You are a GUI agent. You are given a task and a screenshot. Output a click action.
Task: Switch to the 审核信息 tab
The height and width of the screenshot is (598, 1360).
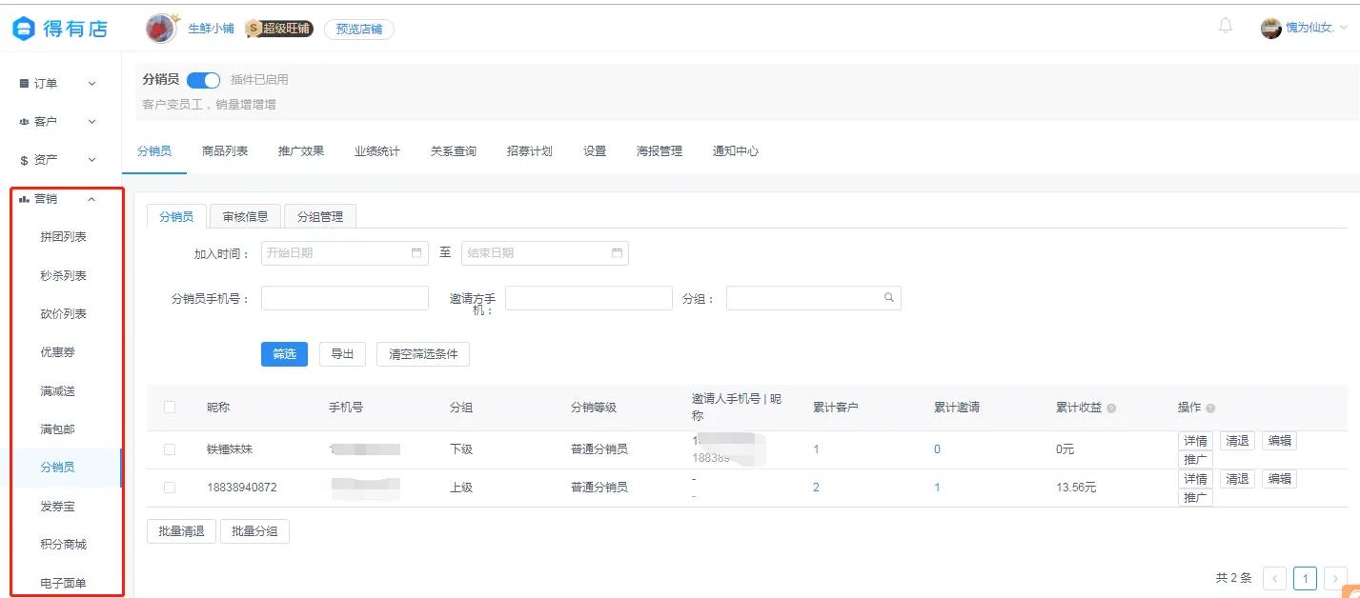tap(245, 215)
